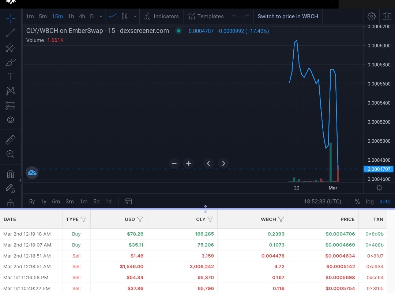The image size is (395, 293).
Task: Take a chart snapshot with camera icon
Action: 387,16
